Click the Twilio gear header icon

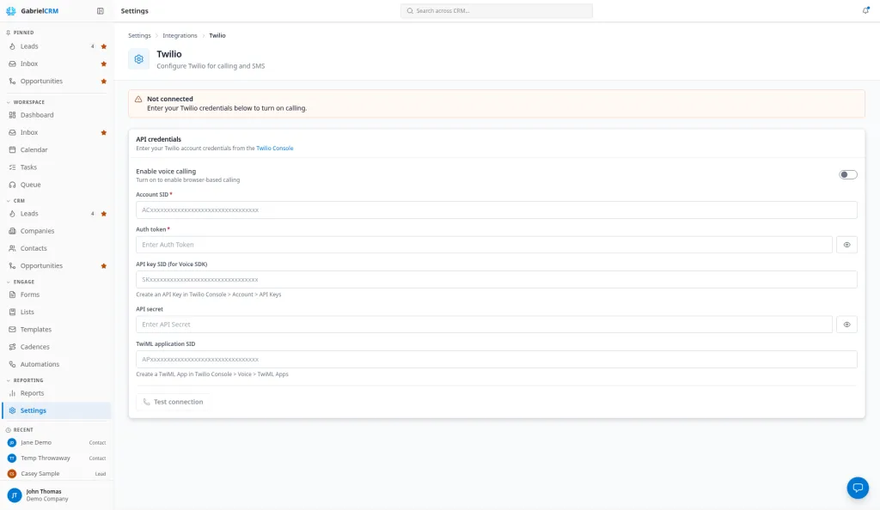coord(138,59)
